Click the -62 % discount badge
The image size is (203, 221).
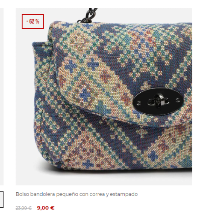(33, 21)
